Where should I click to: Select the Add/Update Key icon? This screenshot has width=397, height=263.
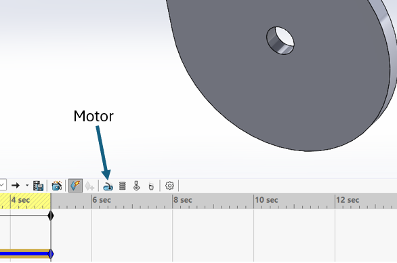[89, 186]
